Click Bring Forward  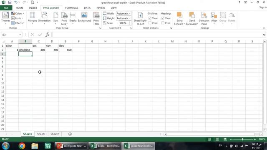click(x=179, y=18)
